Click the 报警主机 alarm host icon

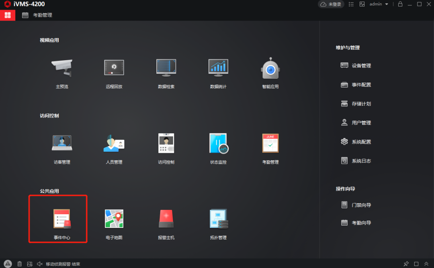pyautogui.click(x=166, y=219)
